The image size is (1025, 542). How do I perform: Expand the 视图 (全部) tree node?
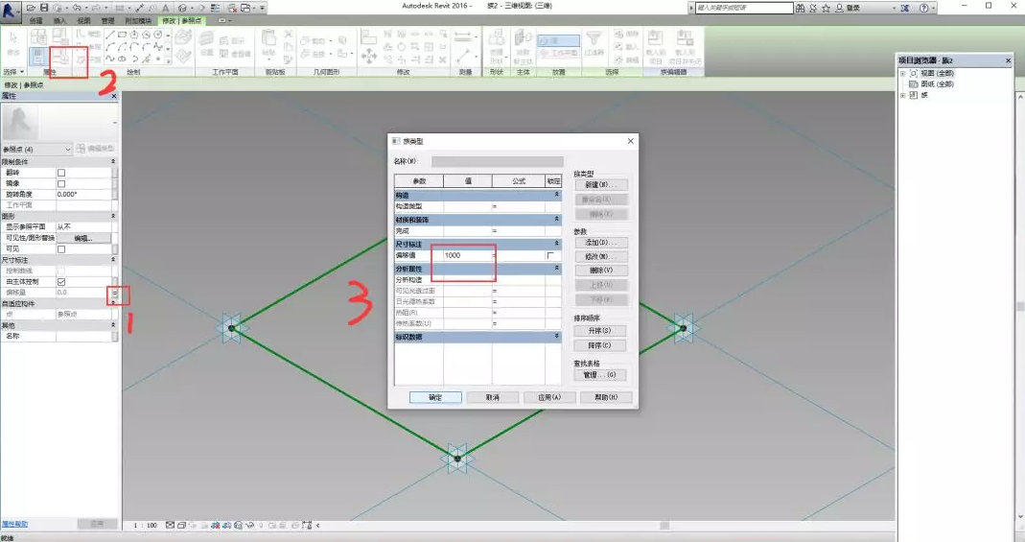click(x=902, y=73)
